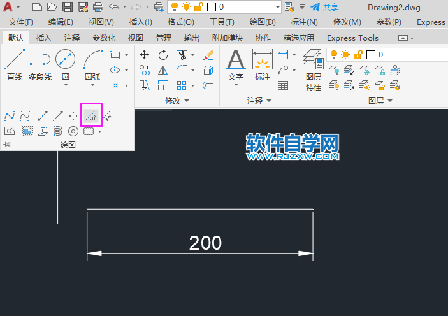
Task: Select the 圆 circle tool
Action: 66,64
